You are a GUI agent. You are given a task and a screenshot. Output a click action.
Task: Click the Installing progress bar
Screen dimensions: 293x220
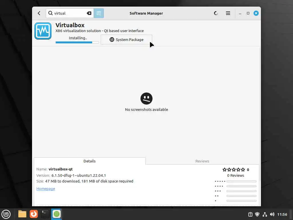coord(77,42)
